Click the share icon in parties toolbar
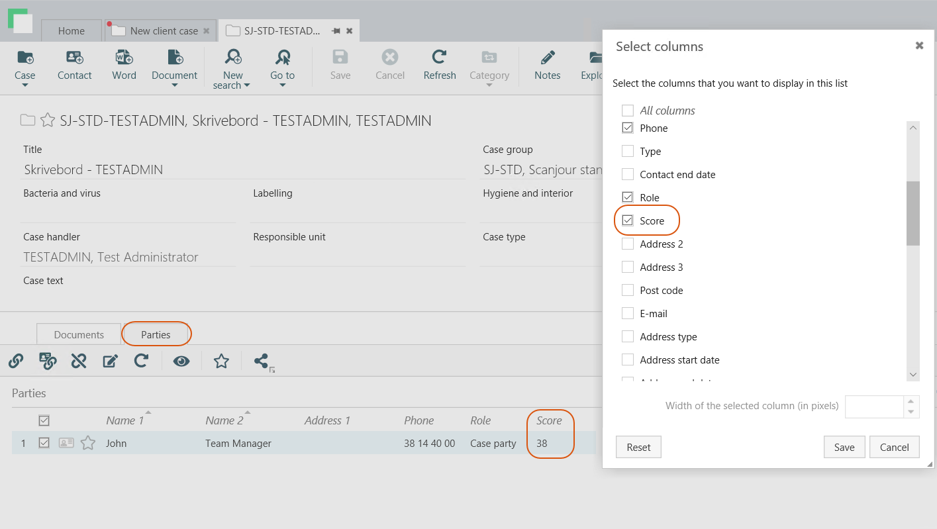The height and width of the screenshot is (529, 937). (262, 361)
